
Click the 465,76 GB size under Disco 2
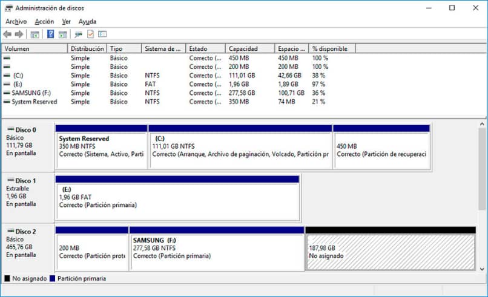point(19,247)
